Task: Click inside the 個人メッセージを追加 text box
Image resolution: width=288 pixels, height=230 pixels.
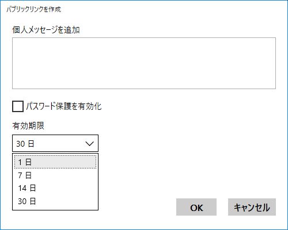Action: [144, 63]
